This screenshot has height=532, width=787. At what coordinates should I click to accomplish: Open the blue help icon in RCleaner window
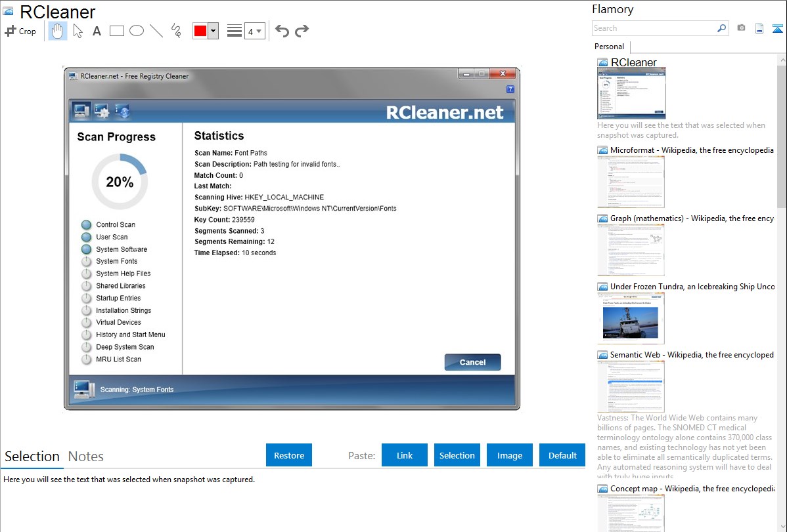coord(510,89)
